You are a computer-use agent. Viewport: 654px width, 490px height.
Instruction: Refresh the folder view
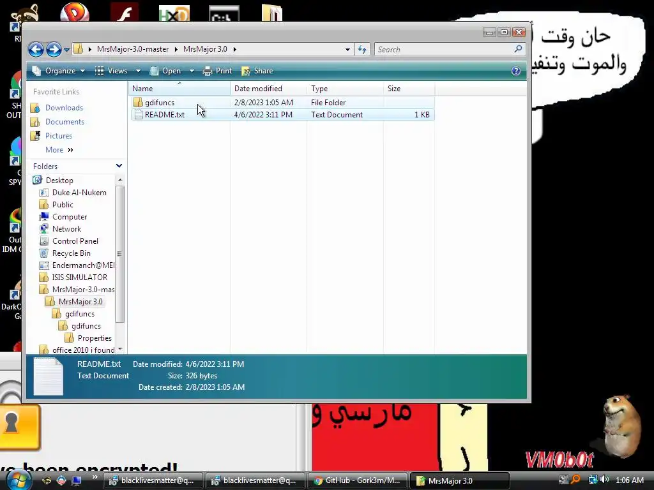pos(362,50)
